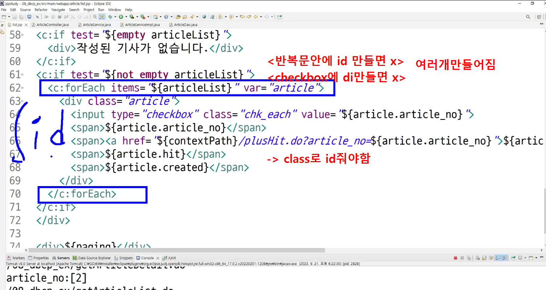The image size is (546, 290).
Task: Open Next Annotation dropdown arrow
Action: click(226, 17)
